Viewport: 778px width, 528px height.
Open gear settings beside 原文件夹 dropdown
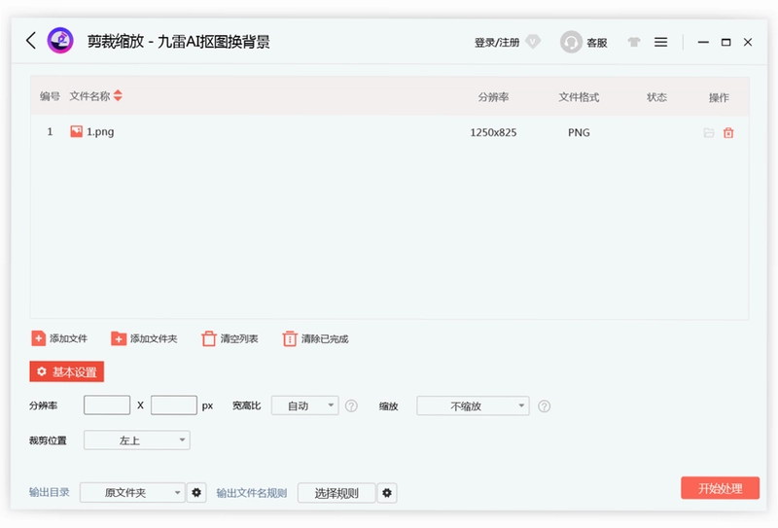[196, 492]
